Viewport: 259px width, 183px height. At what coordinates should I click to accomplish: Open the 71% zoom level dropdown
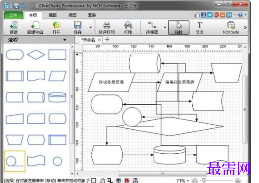183,181
